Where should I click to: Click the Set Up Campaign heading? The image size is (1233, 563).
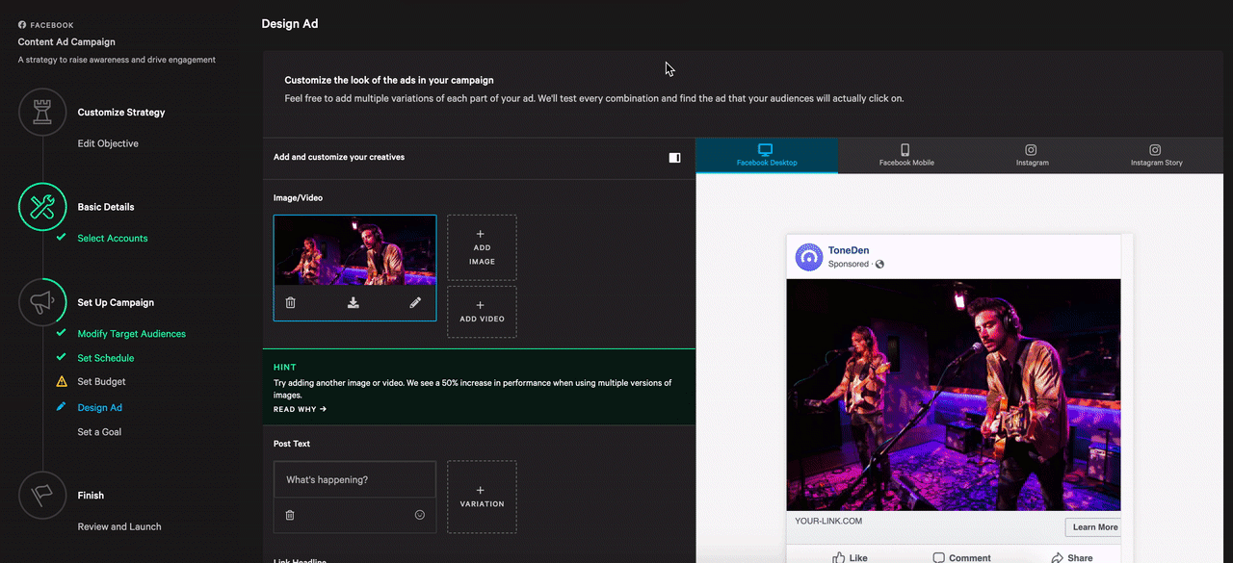pyautogui.click(x=116, y=302)
